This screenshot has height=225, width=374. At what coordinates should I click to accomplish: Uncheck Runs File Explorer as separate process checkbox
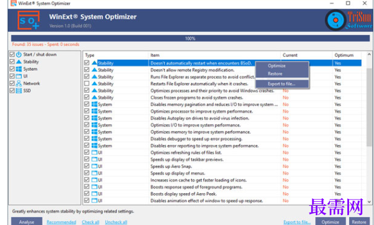[x=87, y=77]
